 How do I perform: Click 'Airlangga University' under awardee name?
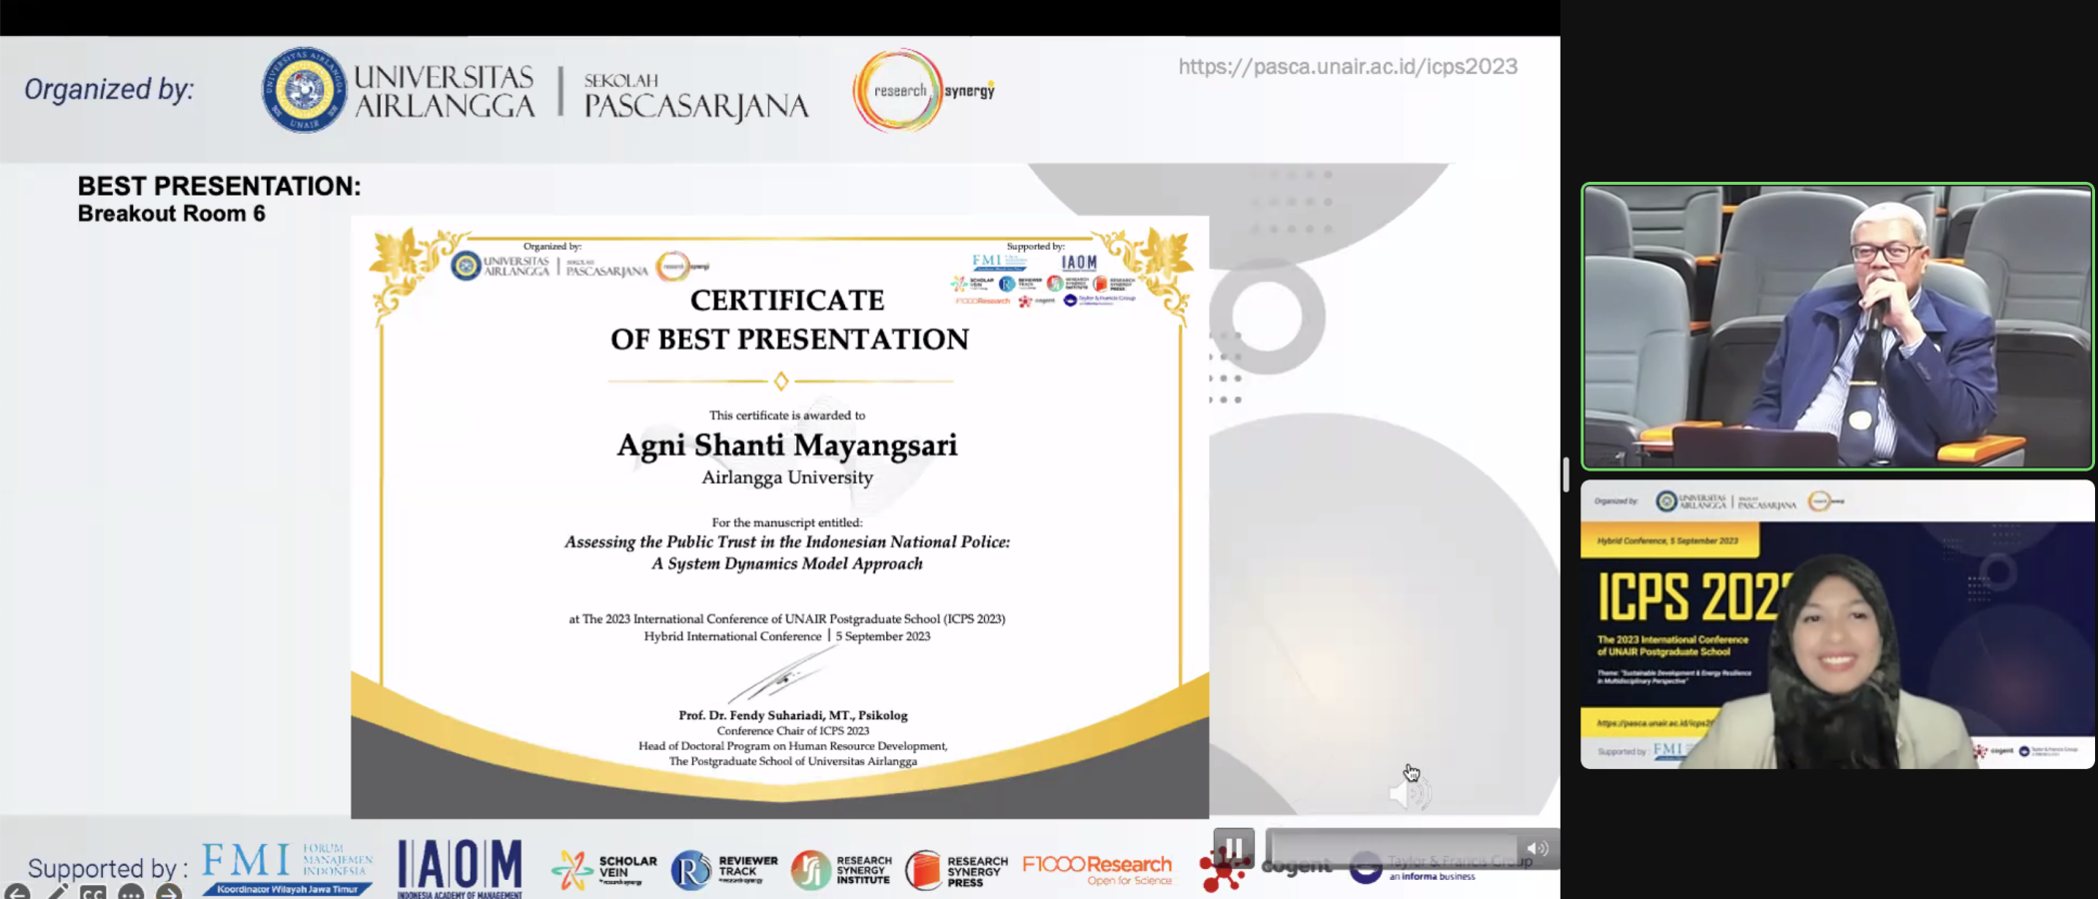[787, 477]
